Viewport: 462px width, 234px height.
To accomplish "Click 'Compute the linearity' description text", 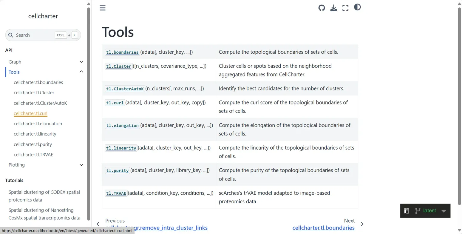I will (x=287, y=152).
